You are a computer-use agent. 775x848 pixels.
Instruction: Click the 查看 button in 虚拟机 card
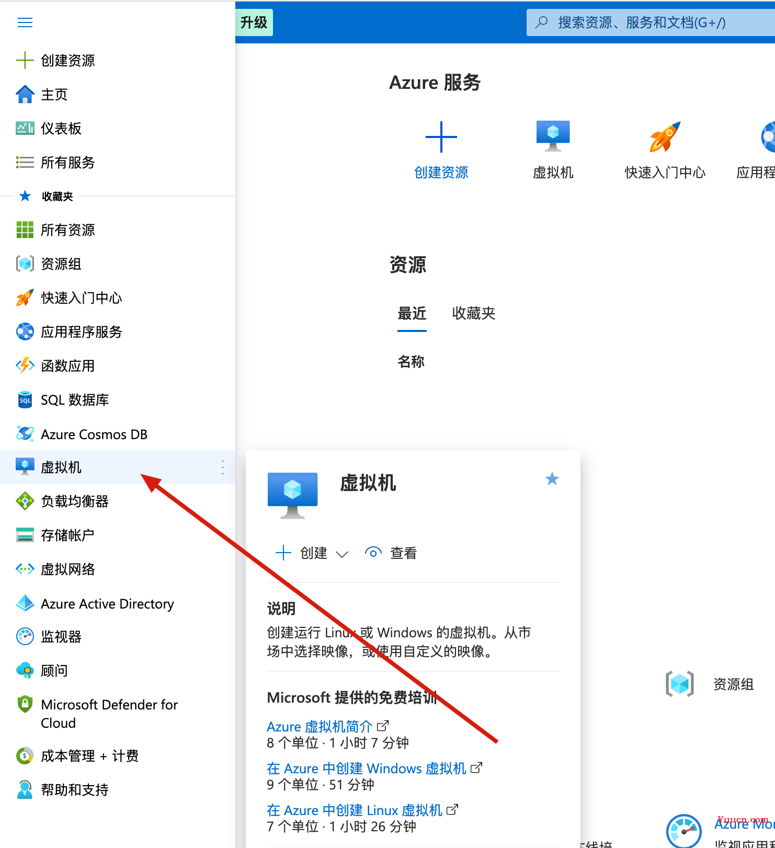click(x=391, y=553)
